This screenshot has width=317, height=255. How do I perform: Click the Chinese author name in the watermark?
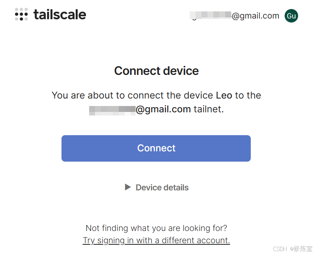pos(303,249)
